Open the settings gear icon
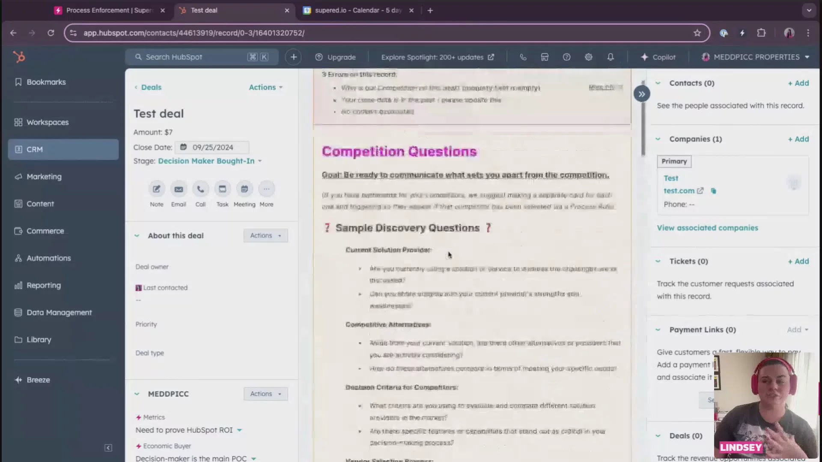Screen dimensions: 822x462 click(589, 57)
